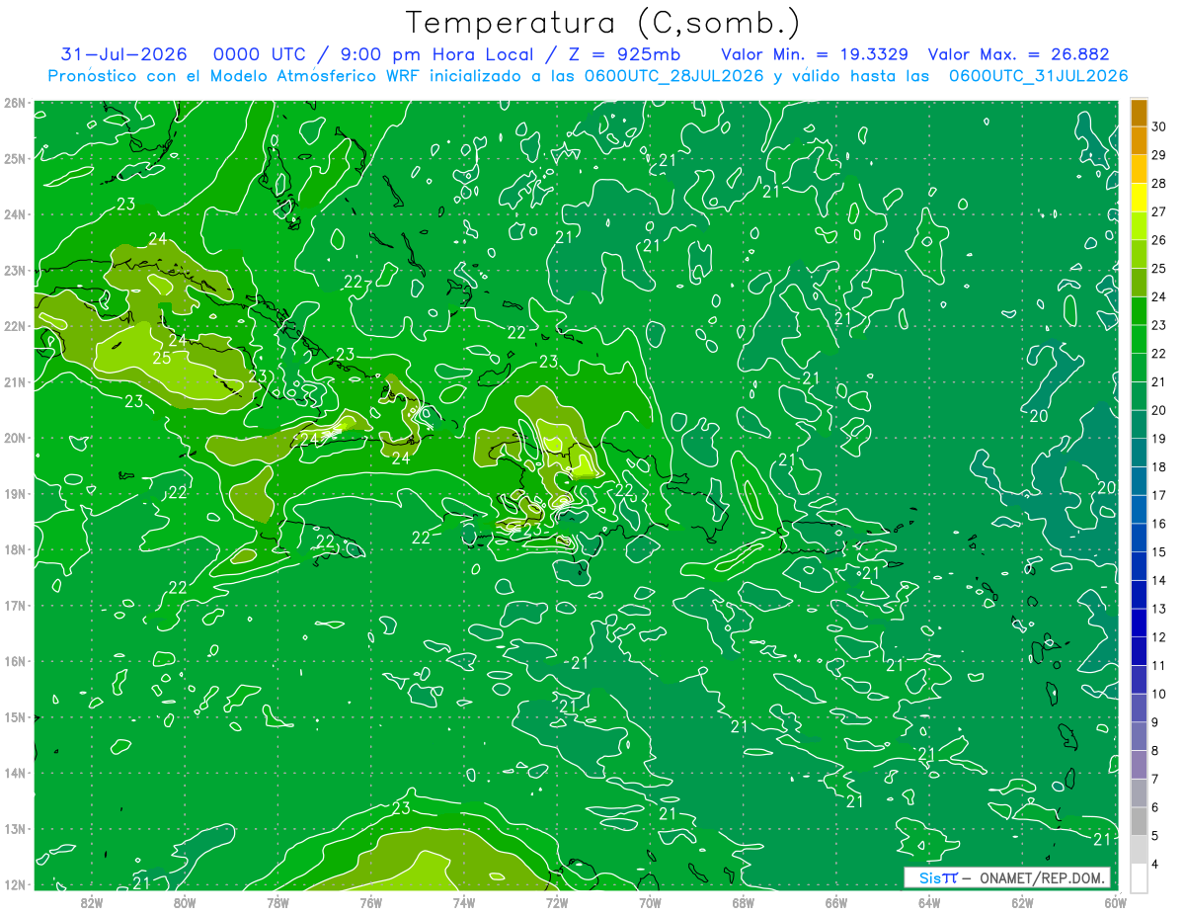This screenshot has height=916, width=1185.
Task: Click the "17N" latitude axis label
Action: tap(16, 605)
